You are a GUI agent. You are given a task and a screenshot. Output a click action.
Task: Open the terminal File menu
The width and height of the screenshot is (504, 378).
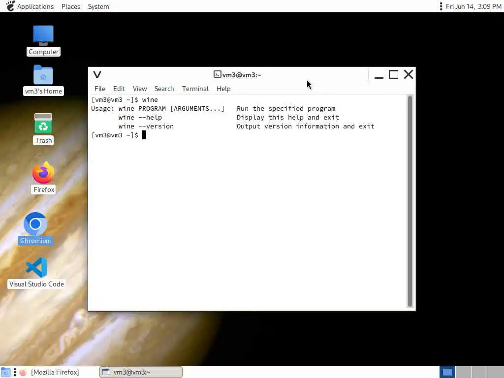point(99,89)
